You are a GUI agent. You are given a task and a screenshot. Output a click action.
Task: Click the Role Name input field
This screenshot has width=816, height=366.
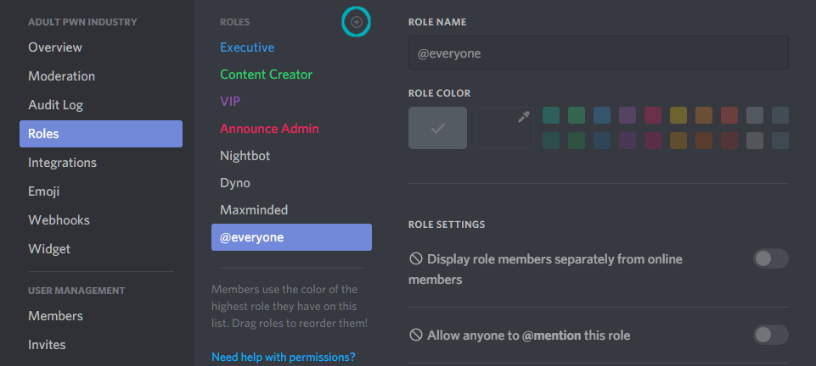(x=598, y=53)
